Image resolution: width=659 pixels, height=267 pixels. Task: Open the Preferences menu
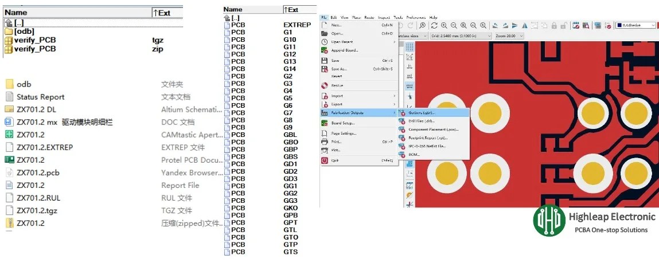416,18
